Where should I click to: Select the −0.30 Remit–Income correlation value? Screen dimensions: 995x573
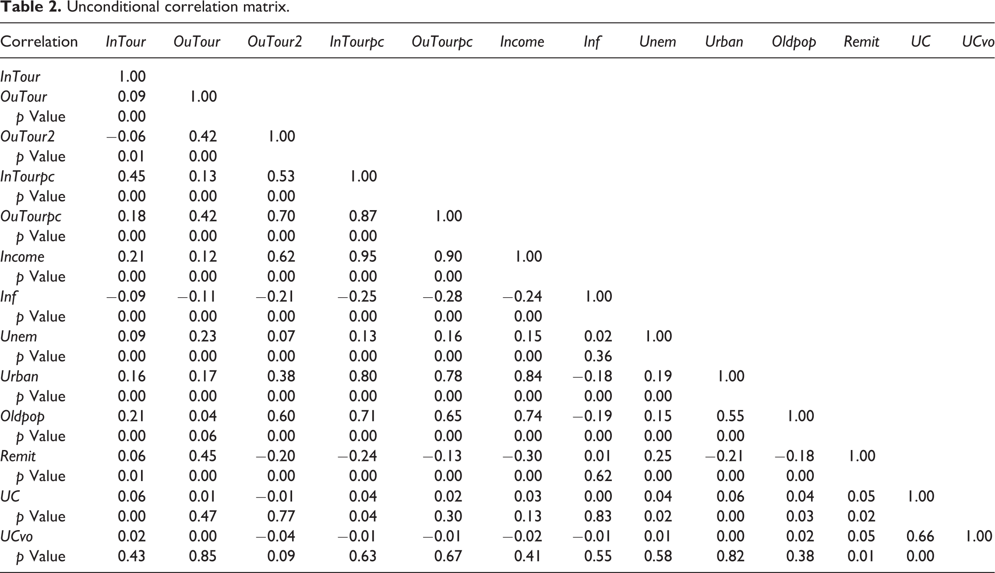(522, 456)
